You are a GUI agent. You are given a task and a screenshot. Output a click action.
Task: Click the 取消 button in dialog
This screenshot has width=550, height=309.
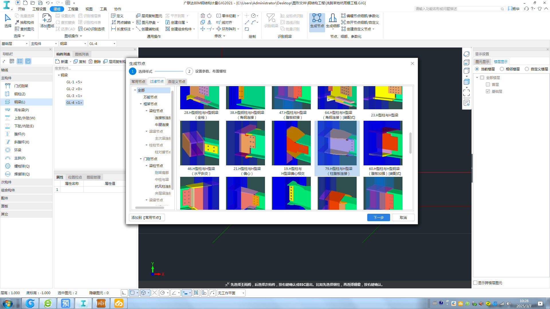pos(403,217)
